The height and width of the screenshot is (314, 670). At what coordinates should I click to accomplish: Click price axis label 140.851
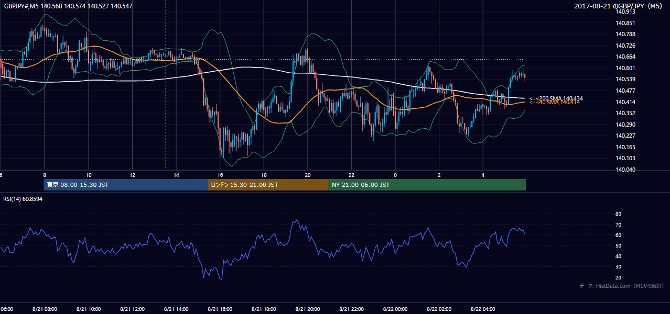(625, 23)
